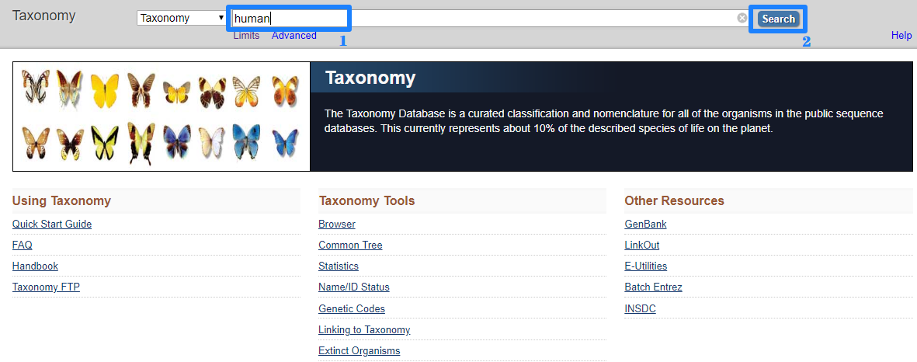Open the Quick Start Guide
Screen dimensions: 917x362
(52, 224)
